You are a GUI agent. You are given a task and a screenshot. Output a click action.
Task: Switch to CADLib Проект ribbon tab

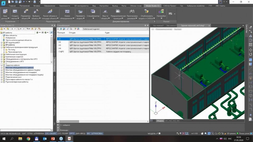(170, 5)
